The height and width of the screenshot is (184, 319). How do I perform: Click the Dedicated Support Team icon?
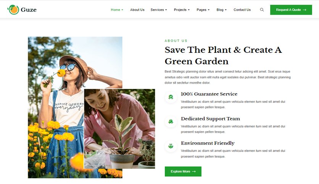[x=171, y=122]
